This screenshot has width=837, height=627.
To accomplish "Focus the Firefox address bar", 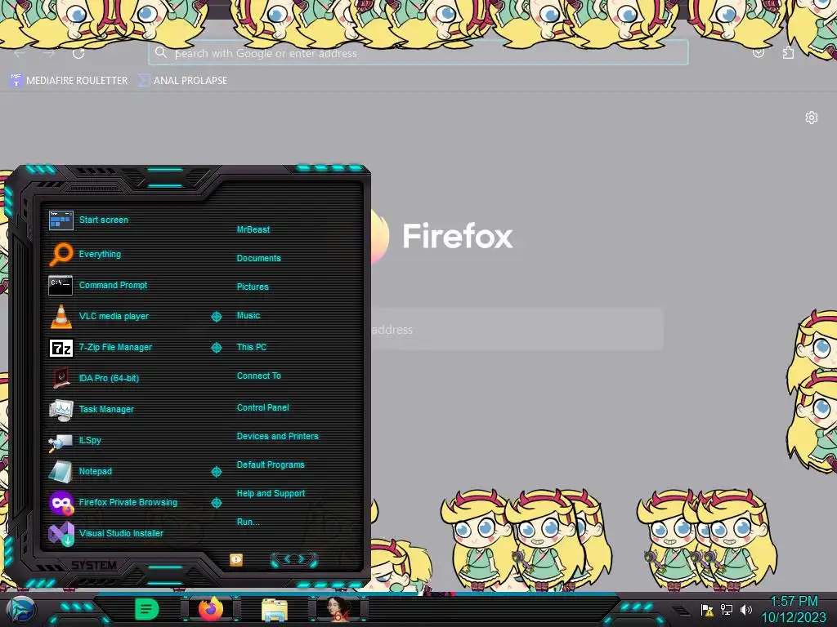I will (x=418, y=53).
